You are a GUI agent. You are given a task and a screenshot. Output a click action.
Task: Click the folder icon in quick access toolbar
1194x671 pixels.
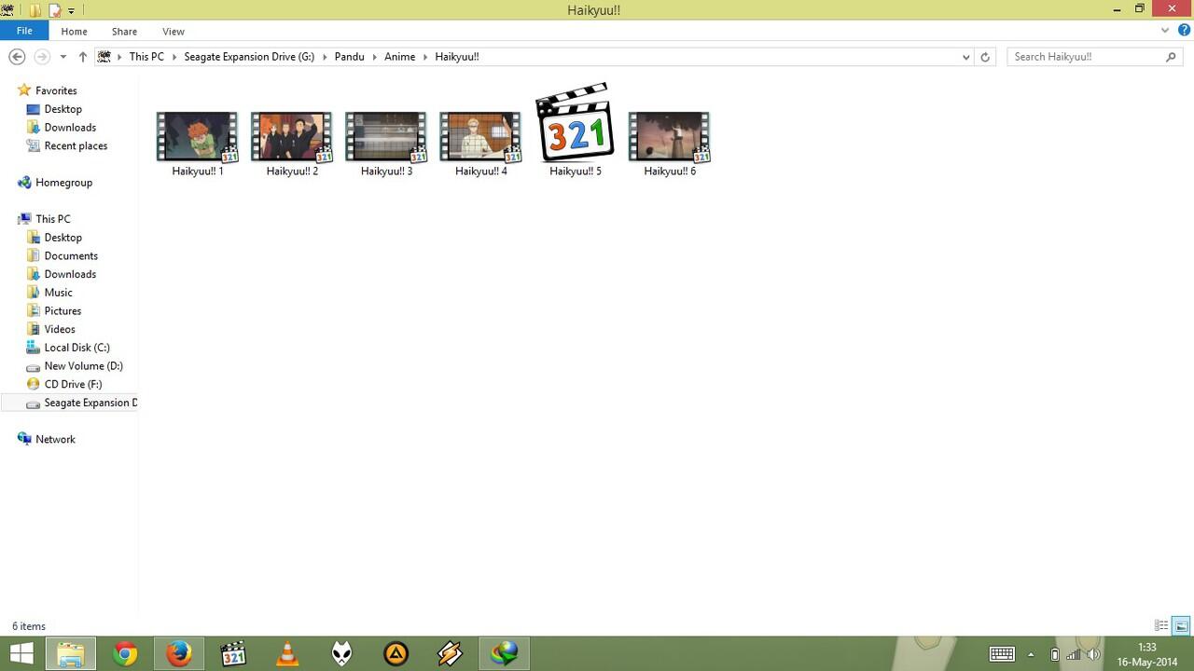coord(35,10)
